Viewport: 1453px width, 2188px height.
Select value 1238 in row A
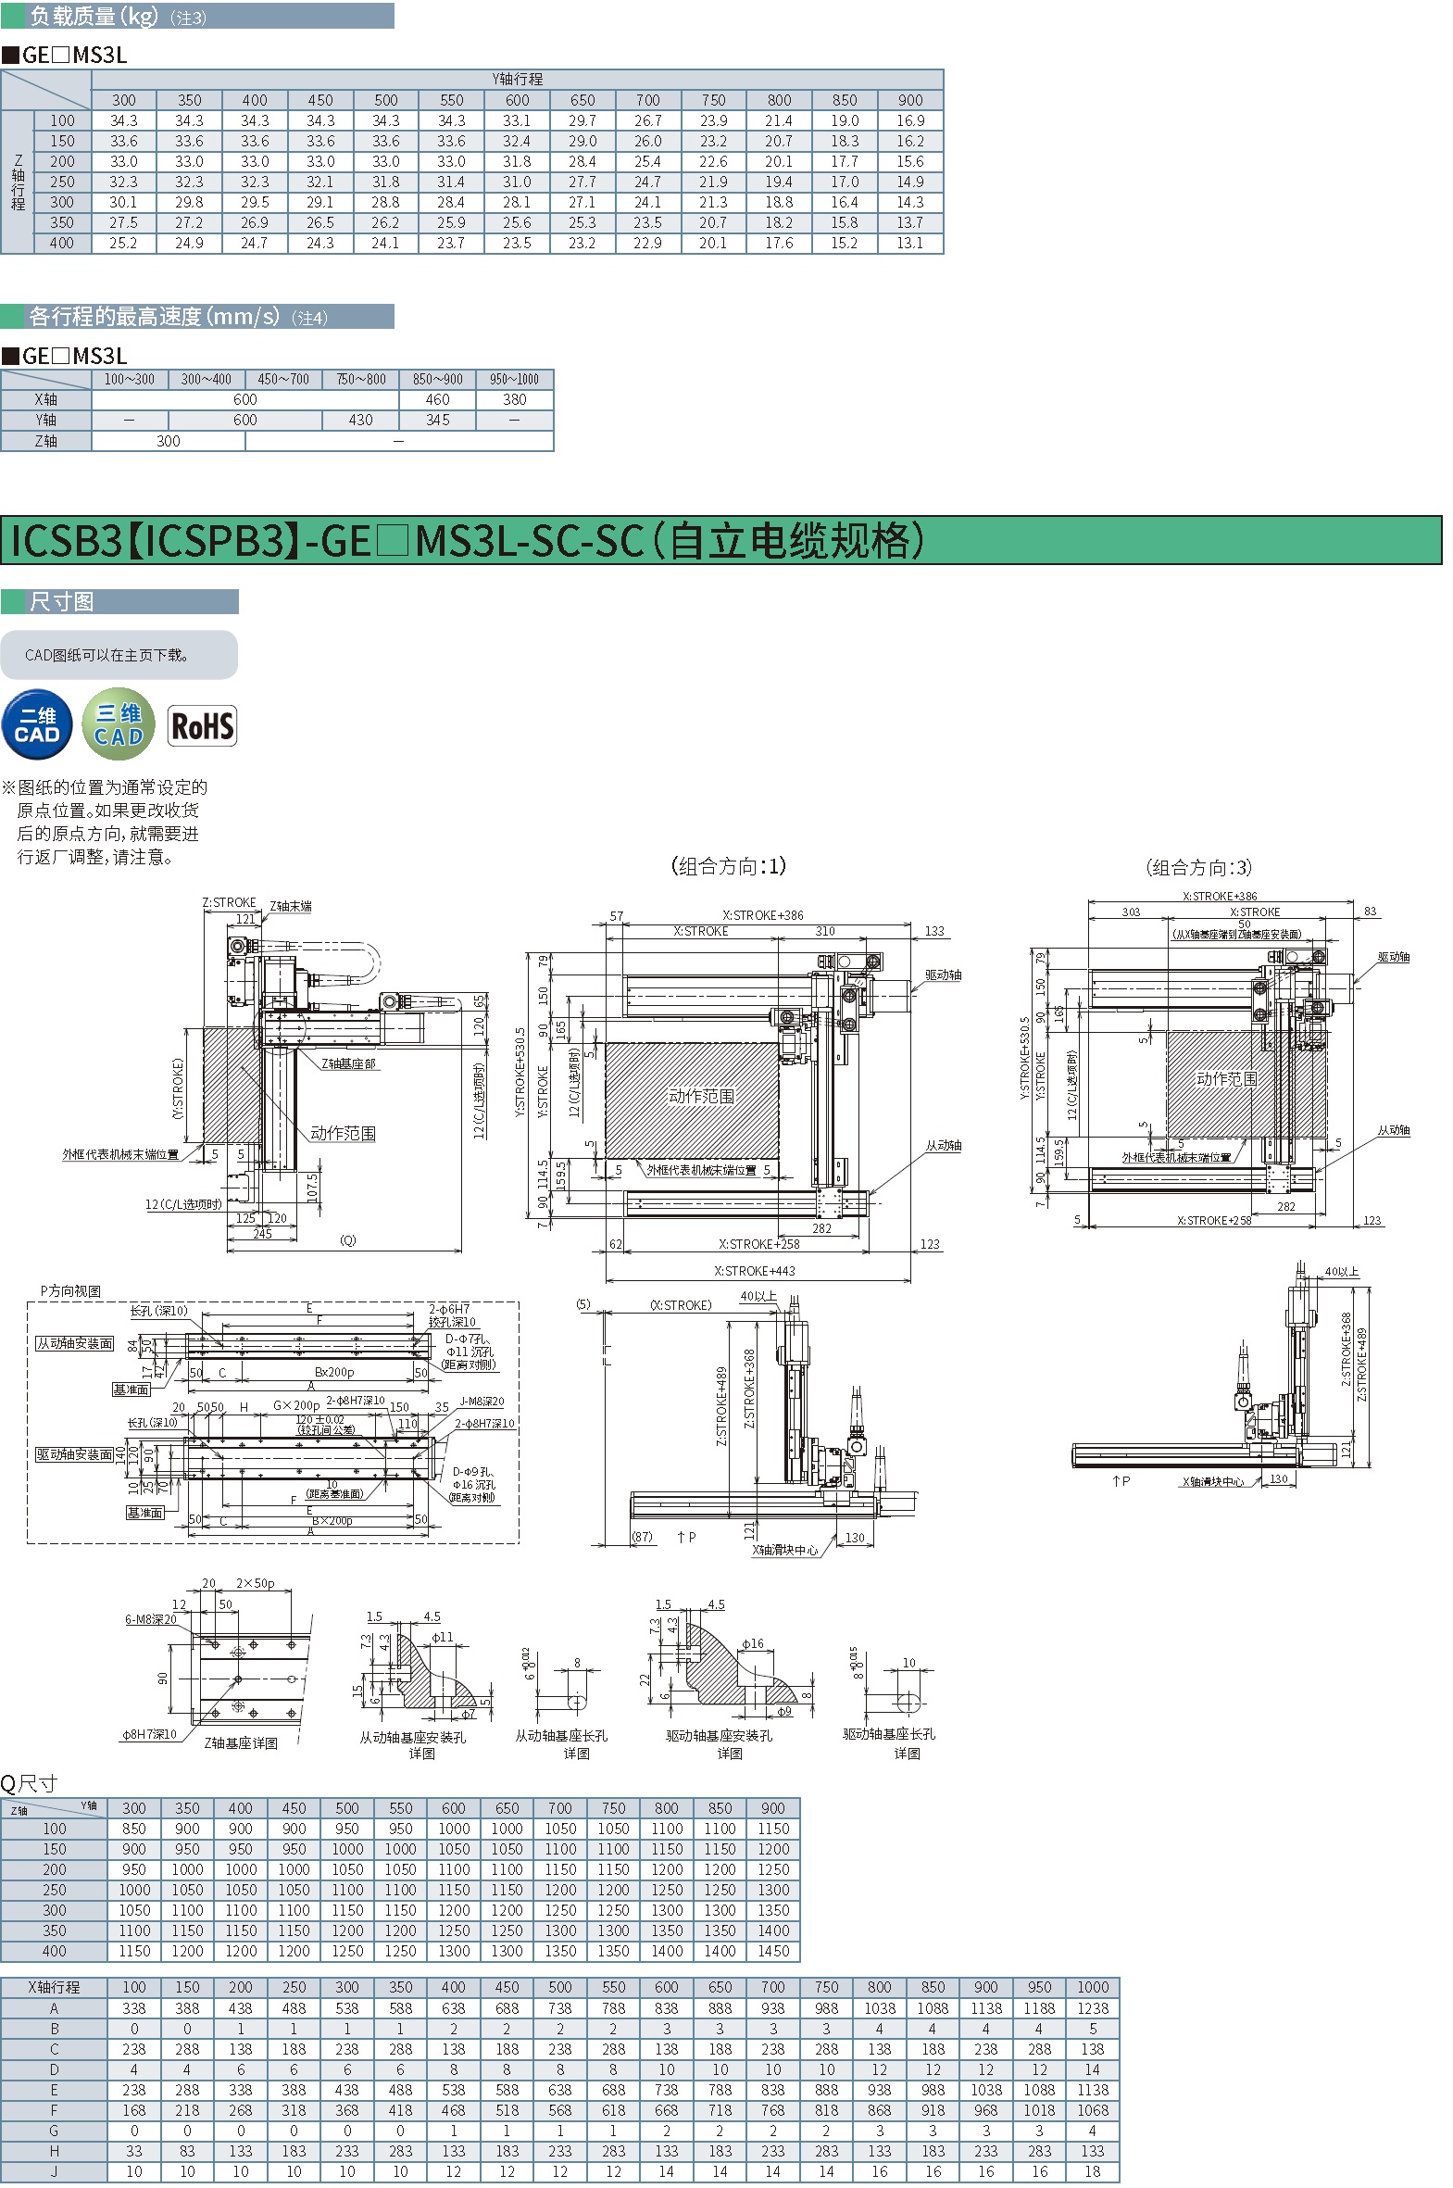(1093, 2011)
